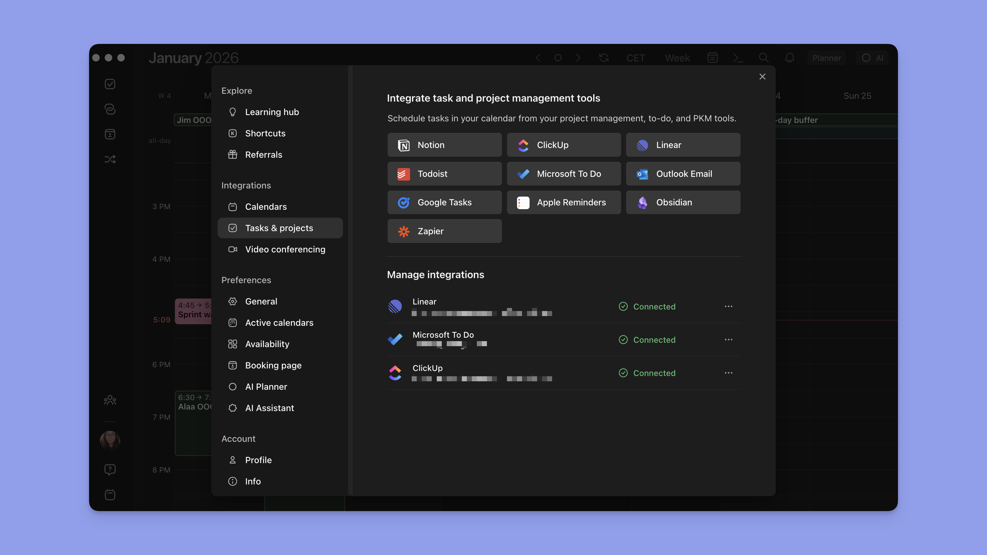The height and width of the screenshot is (555, 987).
Task: Click the user avatar in the sidebar
Action: point(110,440)
